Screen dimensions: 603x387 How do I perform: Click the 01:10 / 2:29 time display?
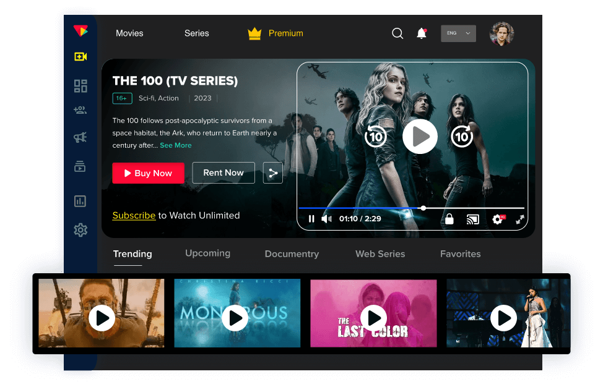360,219
